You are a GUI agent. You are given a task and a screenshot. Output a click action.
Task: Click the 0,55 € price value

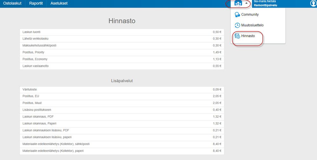217,66
